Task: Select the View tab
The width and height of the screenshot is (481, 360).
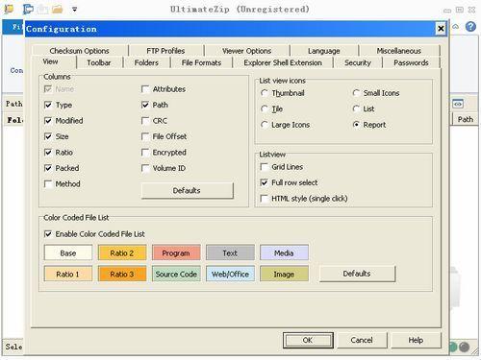Action: (50, 61)
